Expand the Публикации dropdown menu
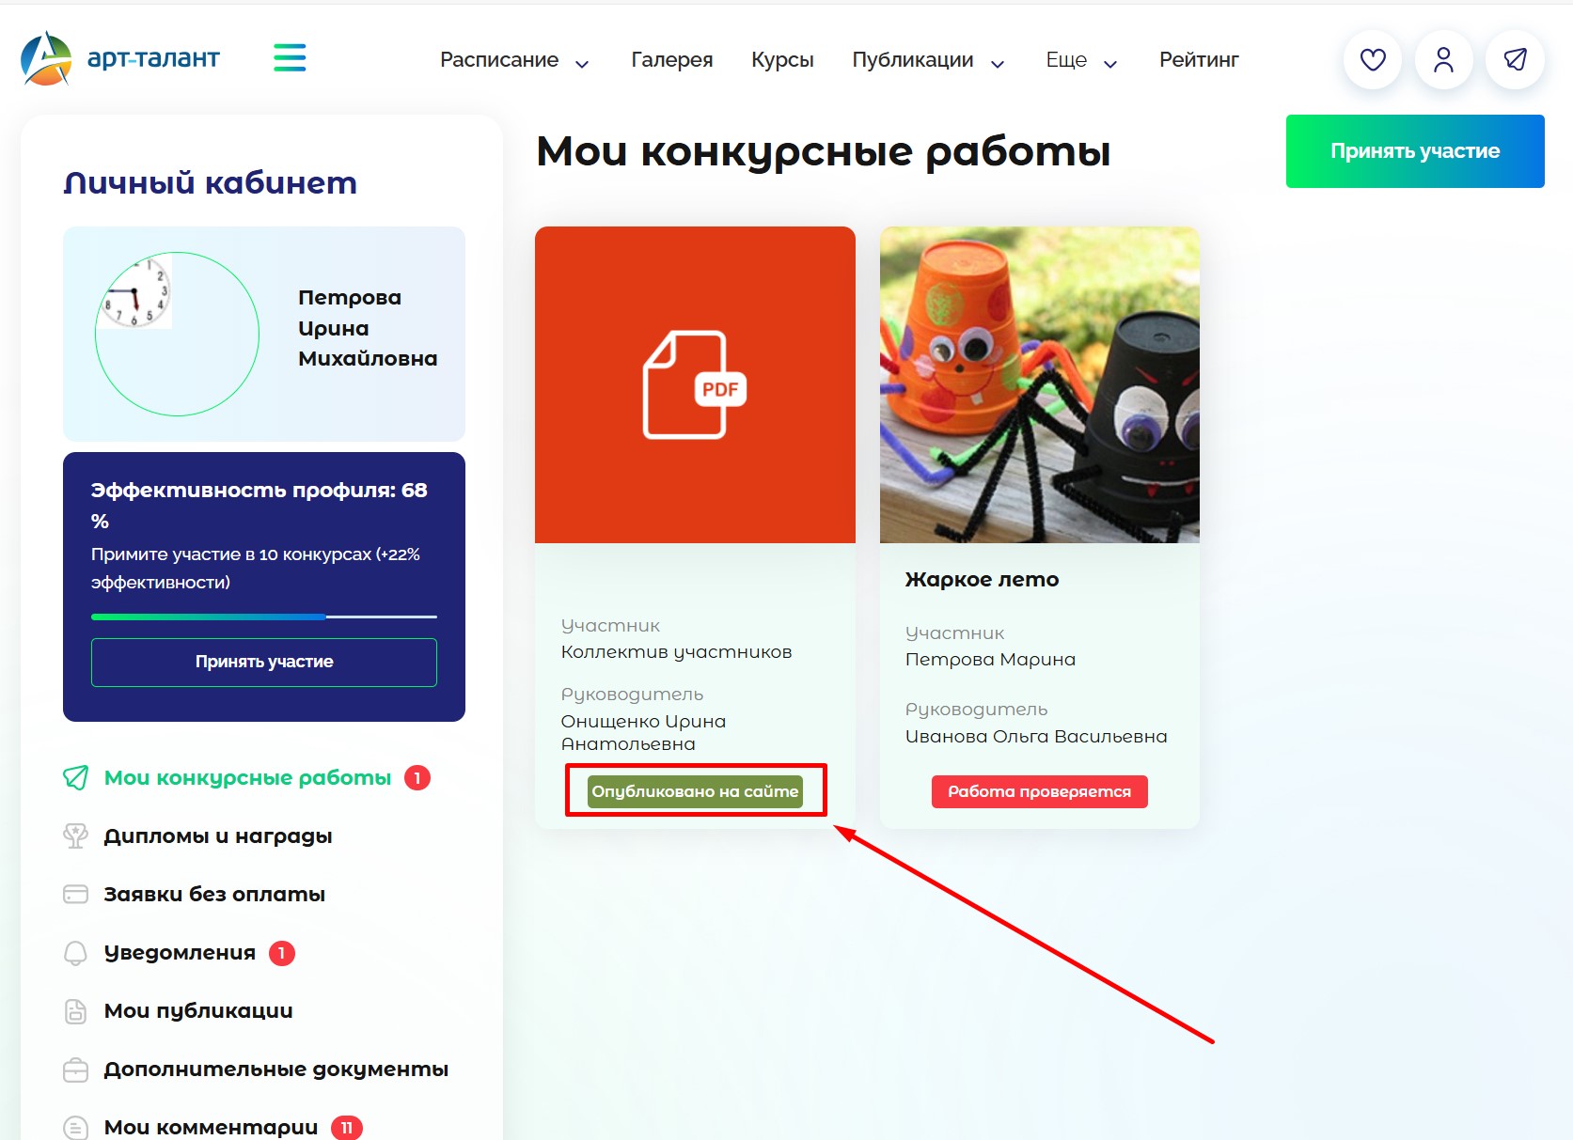The height and width of the screenshot is (1140, 1573). point(928,60)
